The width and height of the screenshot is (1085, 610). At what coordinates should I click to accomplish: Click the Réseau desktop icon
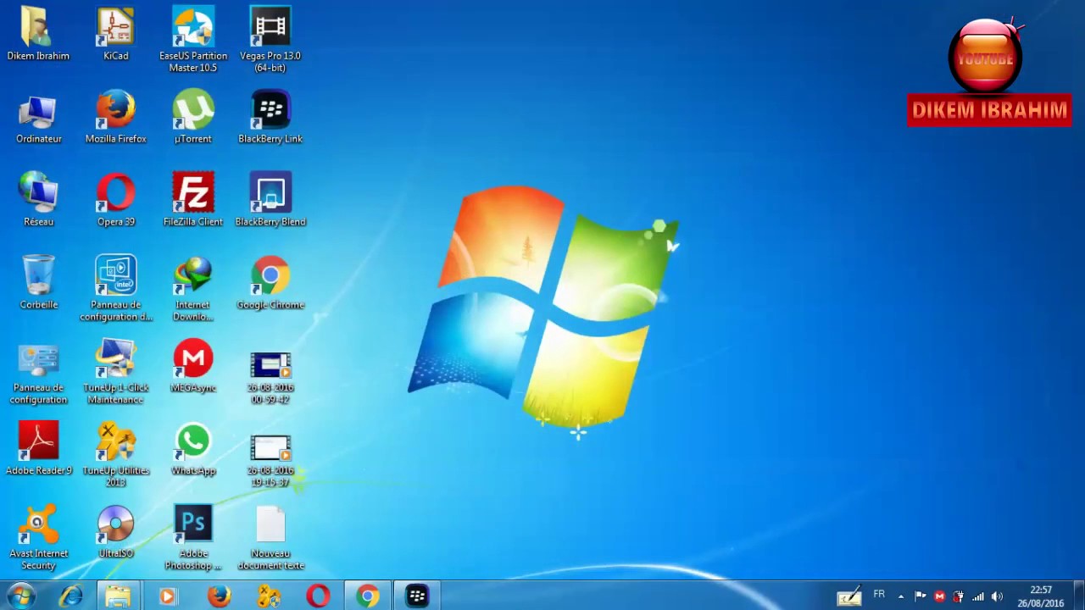click(38, 200)
